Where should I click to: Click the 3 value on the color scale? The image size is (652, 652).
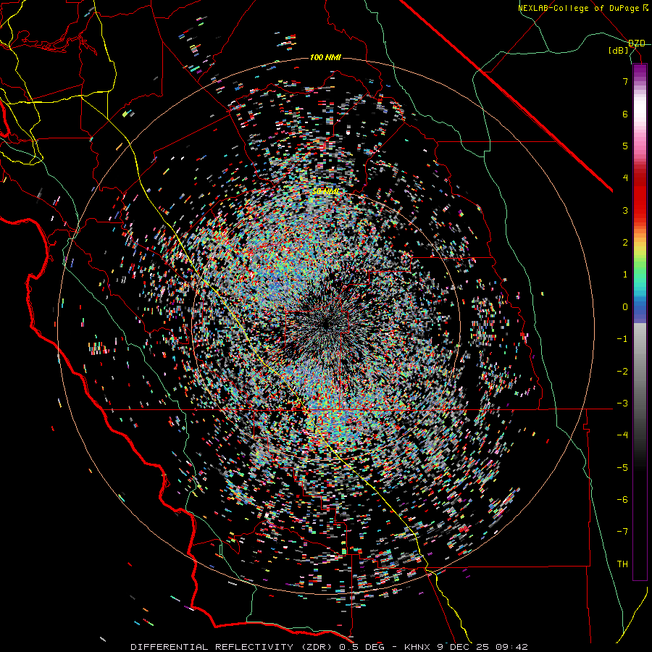coord(625,210)
